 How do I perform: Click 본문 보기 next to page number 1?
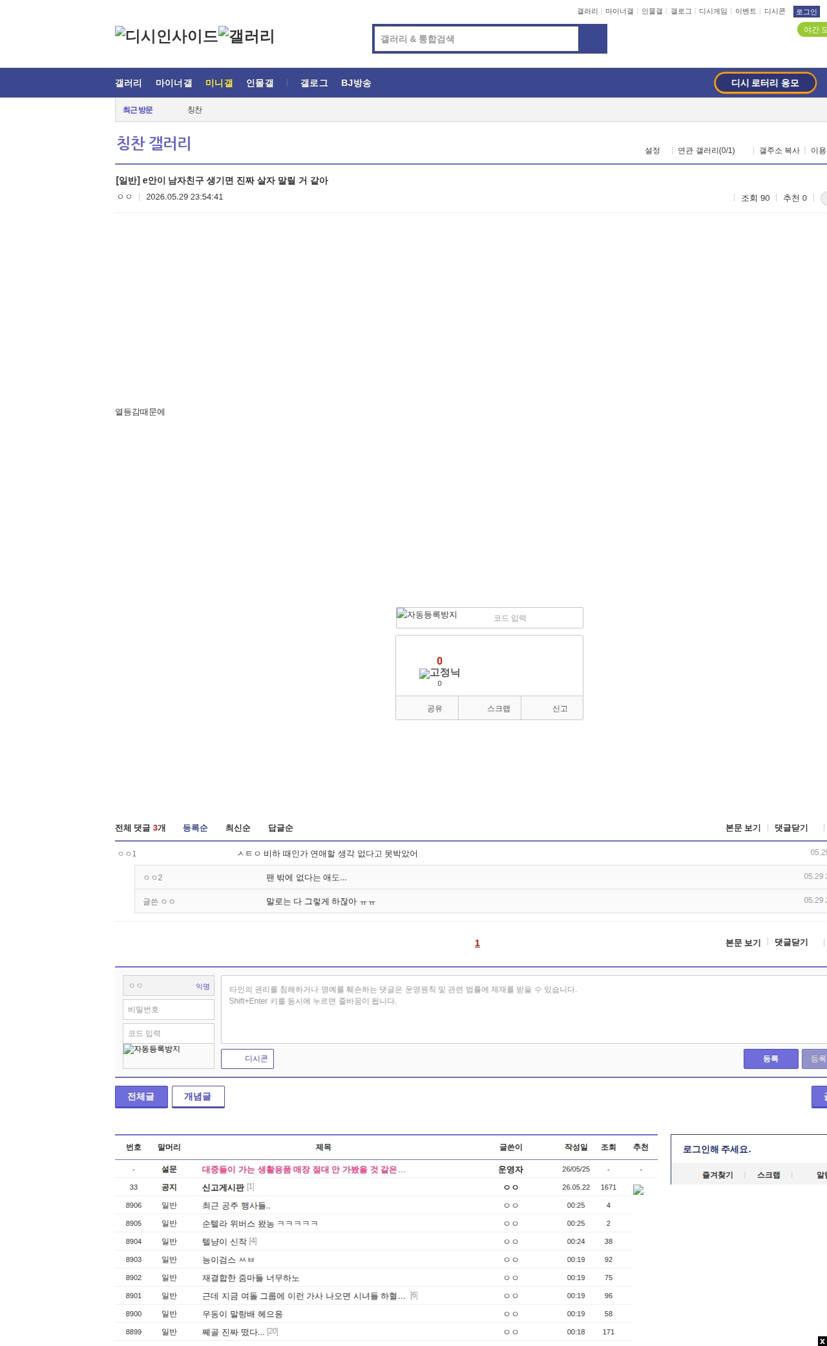coord(743,943)
